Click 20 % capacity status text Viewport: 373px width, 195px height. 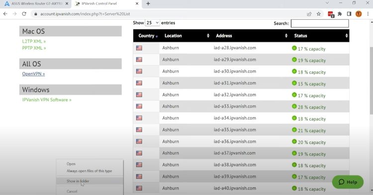click(x=312, y=142)
